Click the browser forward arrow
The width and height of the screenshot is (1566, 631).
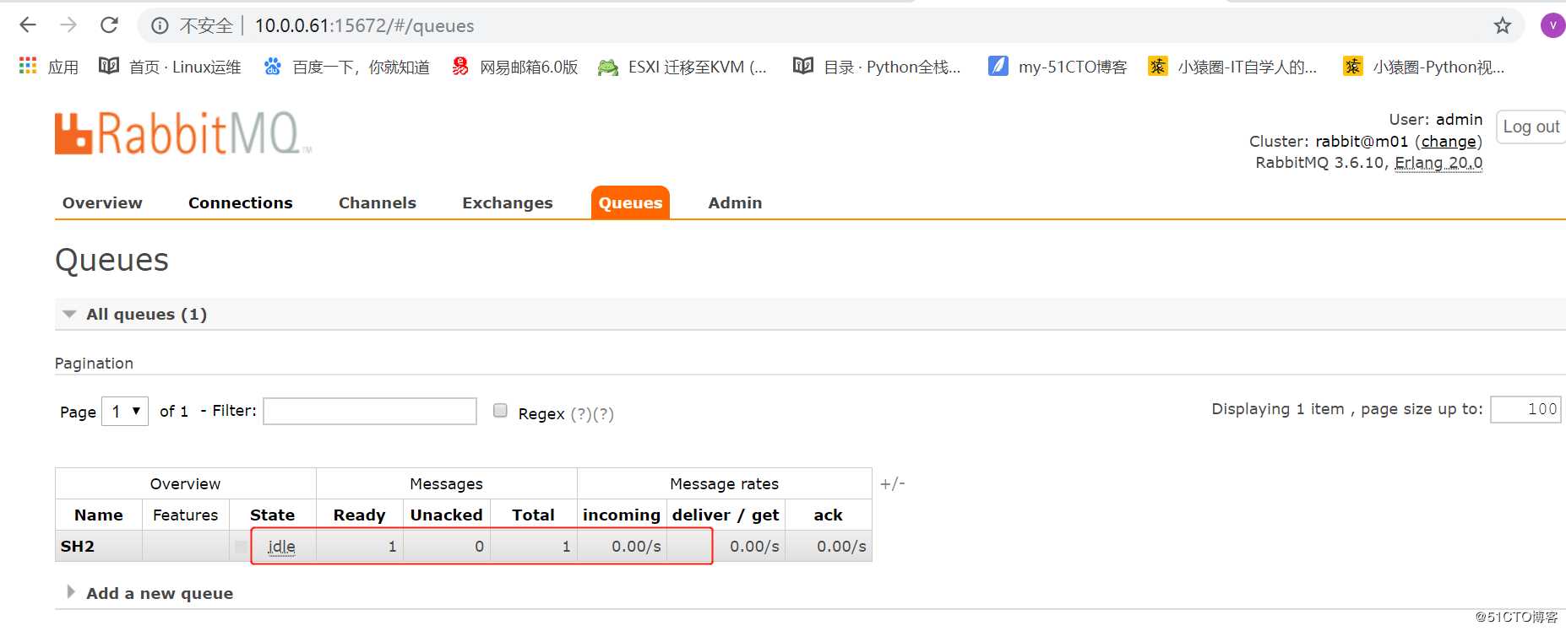pos(68,25)
